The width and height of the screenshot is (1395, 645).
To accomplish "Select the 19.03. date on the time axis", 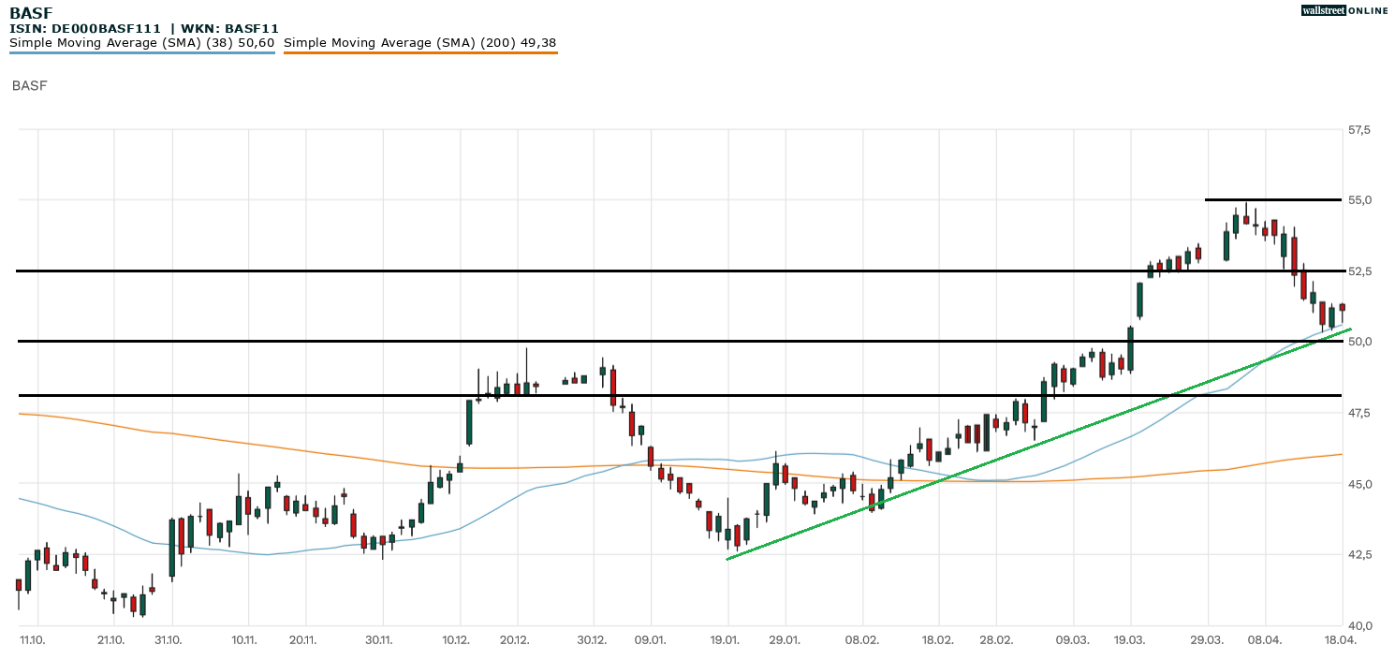I will coord(1130,638).
